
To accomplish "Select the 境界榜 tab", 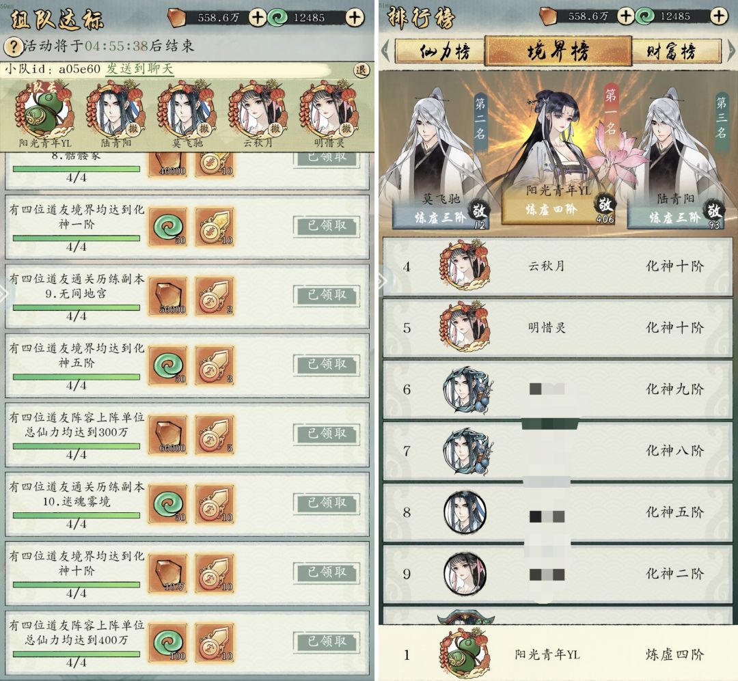I will (558, 51).
